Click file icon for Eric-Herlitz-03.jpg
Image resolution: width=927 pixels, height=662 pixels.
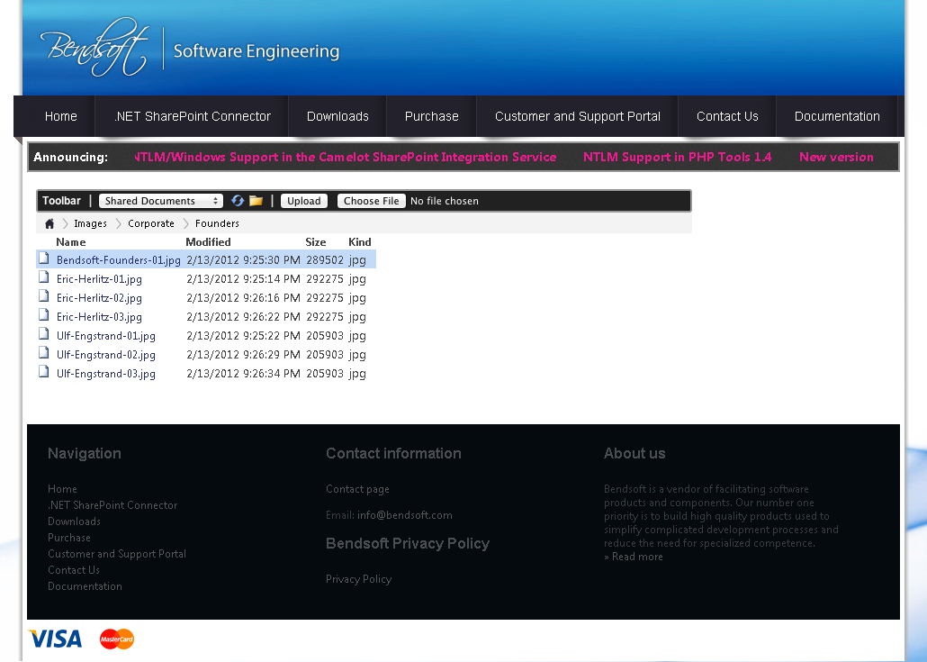[x=44, y=314]
